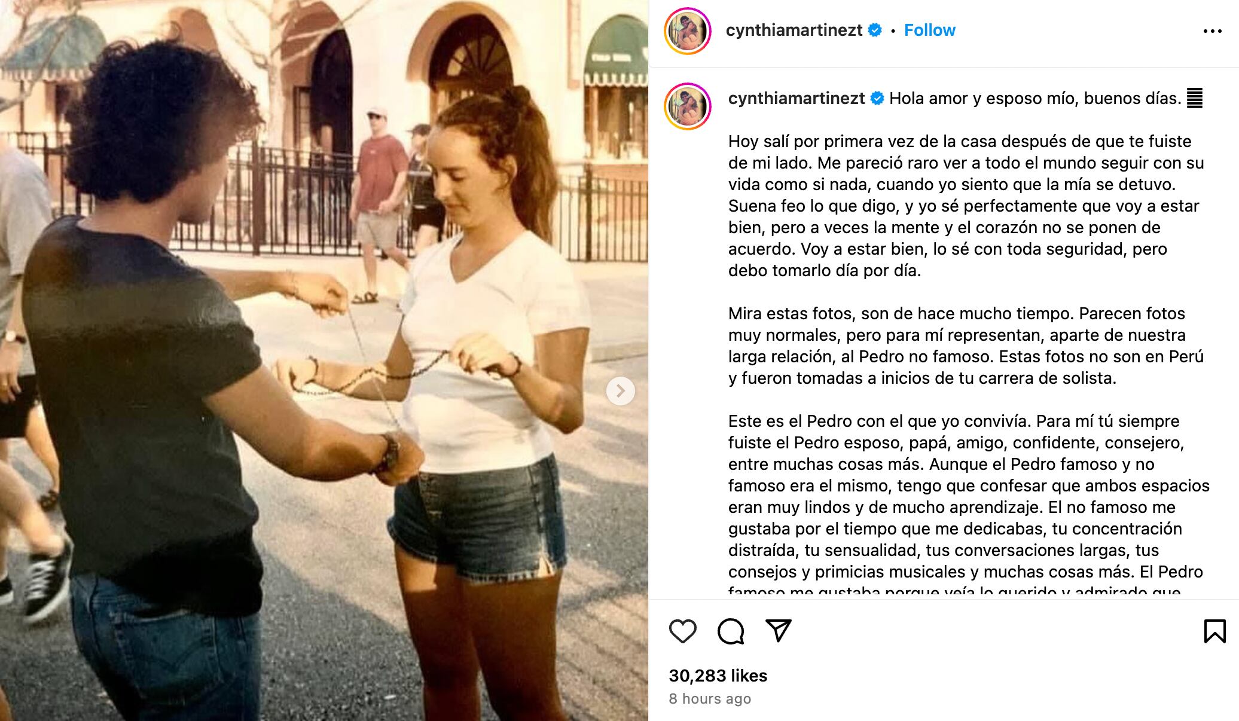Viewport: 1239px width, 721px height.
Task: Click the verified badge beside caption username
Action: tap(877, 98)
